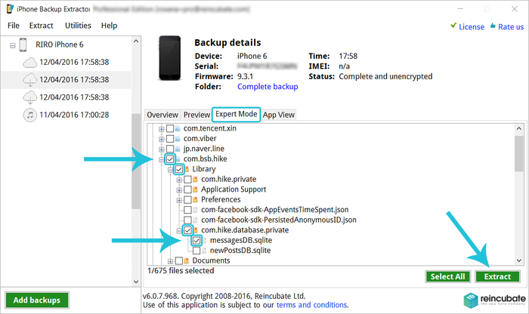Expand the com.tencent.xin node
The height and width of the screenshot is (314, 529).
point(162,129)
